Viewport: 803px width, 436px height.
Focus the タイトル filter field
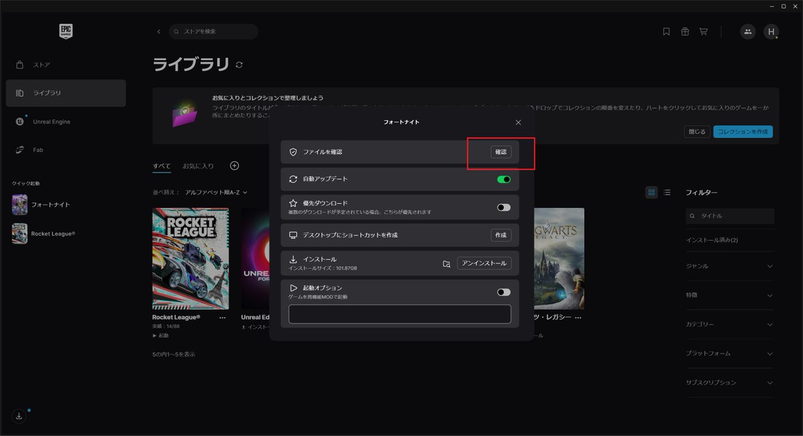729,216
